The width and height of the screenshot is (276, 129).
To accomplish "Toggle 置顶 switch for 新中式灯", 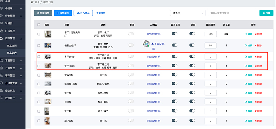I will click(x=131, y=120).
